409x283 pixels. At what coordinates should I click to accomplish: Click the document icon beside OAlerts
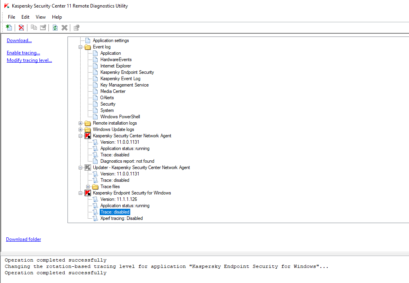[95, 98]
